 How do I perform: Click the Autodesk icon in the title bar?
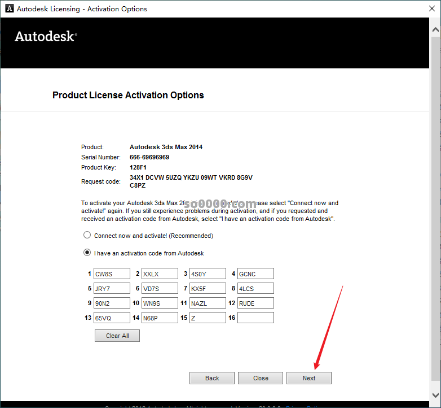click(8, 8)
